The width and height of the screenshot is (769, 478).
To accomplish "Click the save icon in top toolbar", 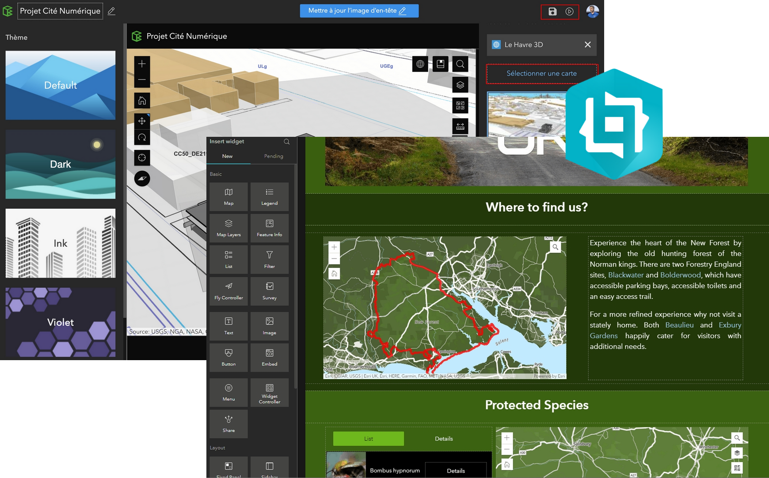I will click(x=552, y=11).
